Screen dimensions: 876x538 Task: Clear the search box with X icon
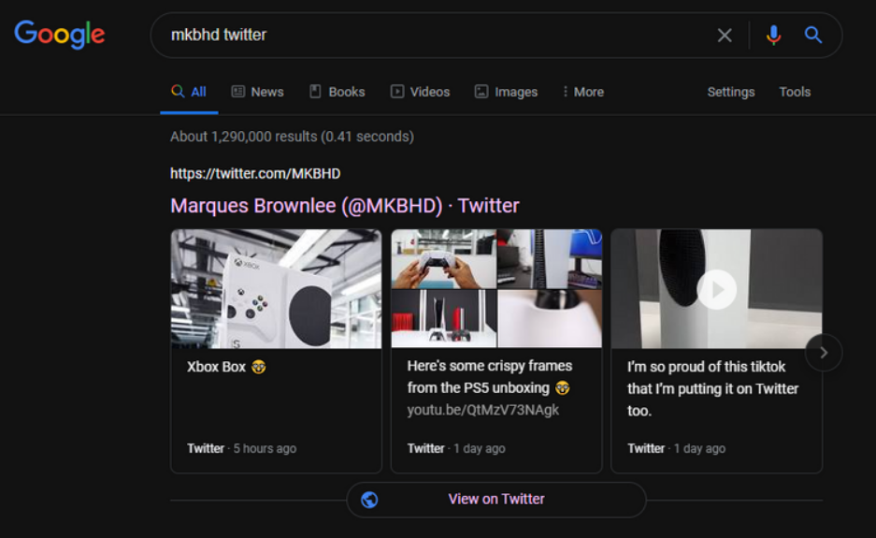click(x=725, y=36)
